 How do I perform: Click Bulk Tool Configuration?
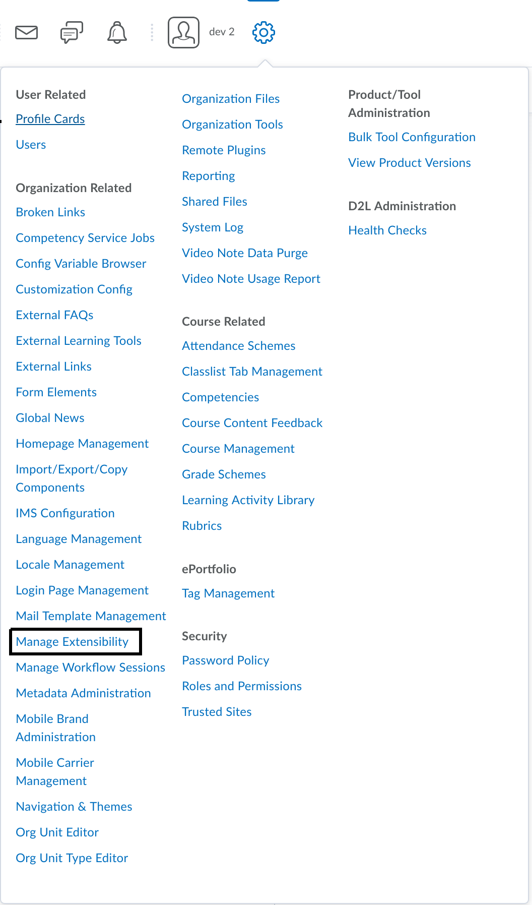coord(412,137)
